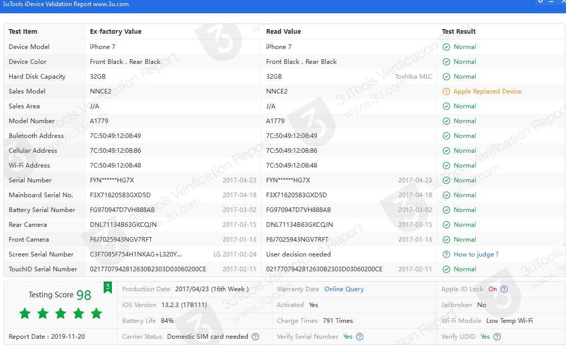The width and height of the screenshot is (566, 351).
Task: Click the fifth green rating star
Action: coord(97,313)
